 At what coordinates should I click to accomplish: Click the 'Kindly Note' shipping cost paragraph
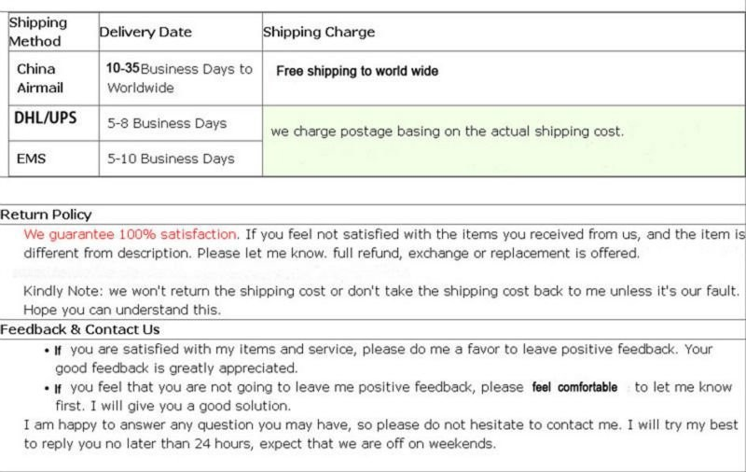point(380,300)
